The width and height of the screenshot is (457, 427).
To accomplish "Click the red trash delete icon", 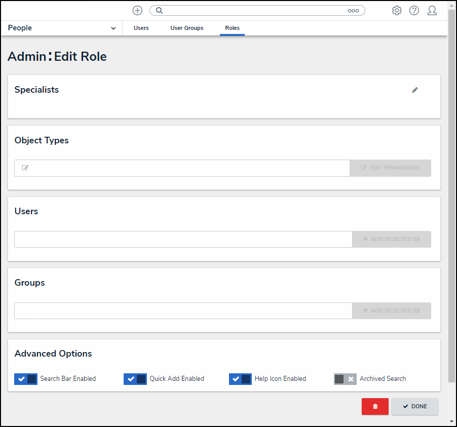I will [375, 406].
